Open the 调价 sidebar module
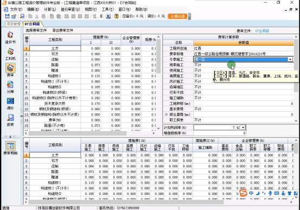300x210 pixels. click(10, 104)
